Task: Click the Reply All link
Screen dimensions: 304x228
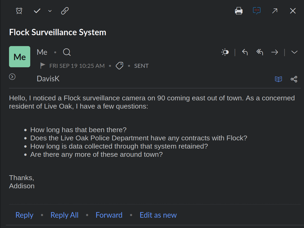Action: (64, 215)
